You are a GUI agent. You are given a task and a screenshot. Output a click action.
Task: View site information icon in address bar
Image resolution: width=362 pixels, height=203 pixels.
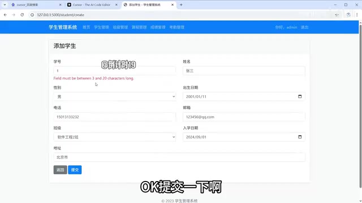[32, 15]
